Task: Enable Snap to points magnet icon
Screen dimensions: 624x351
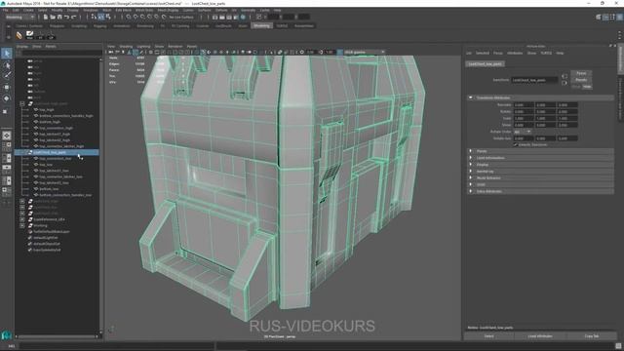Action: coord(142,18)
